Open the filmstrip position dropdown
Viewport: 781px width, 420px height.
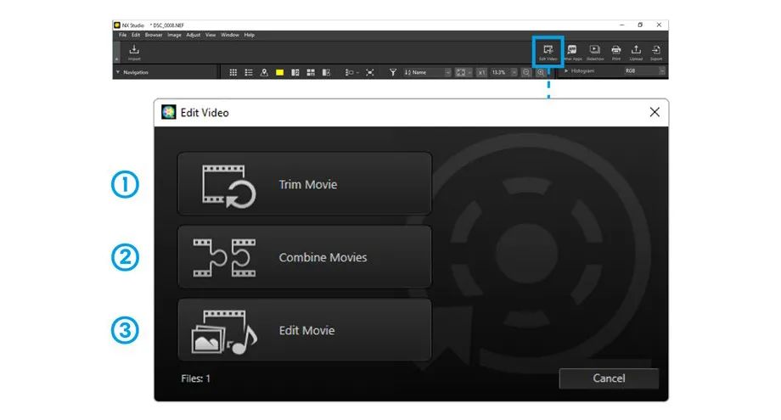(351, 73)
